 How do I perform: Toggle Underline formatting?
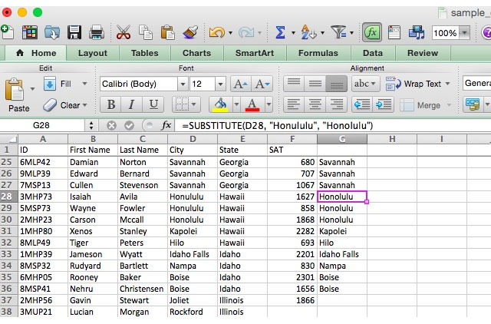[x=153, y=104]
